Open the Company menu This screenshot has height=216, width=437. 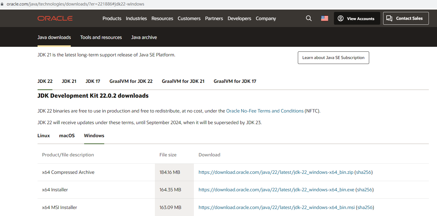(x=266, y=18)
